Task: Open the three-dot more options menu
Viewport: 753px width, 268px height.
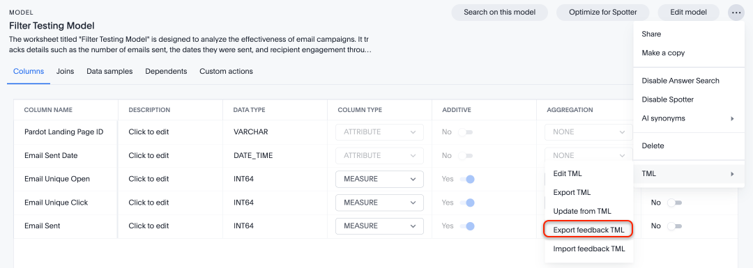Action: click(x=736, y=13)
